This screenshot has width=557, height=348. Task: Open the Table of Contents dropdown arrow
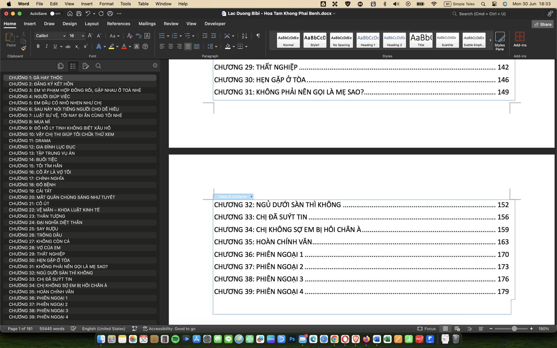251,197
